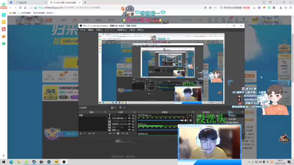Open OBS Edit menu
294x165 pixels.
[x=91, y=30]
